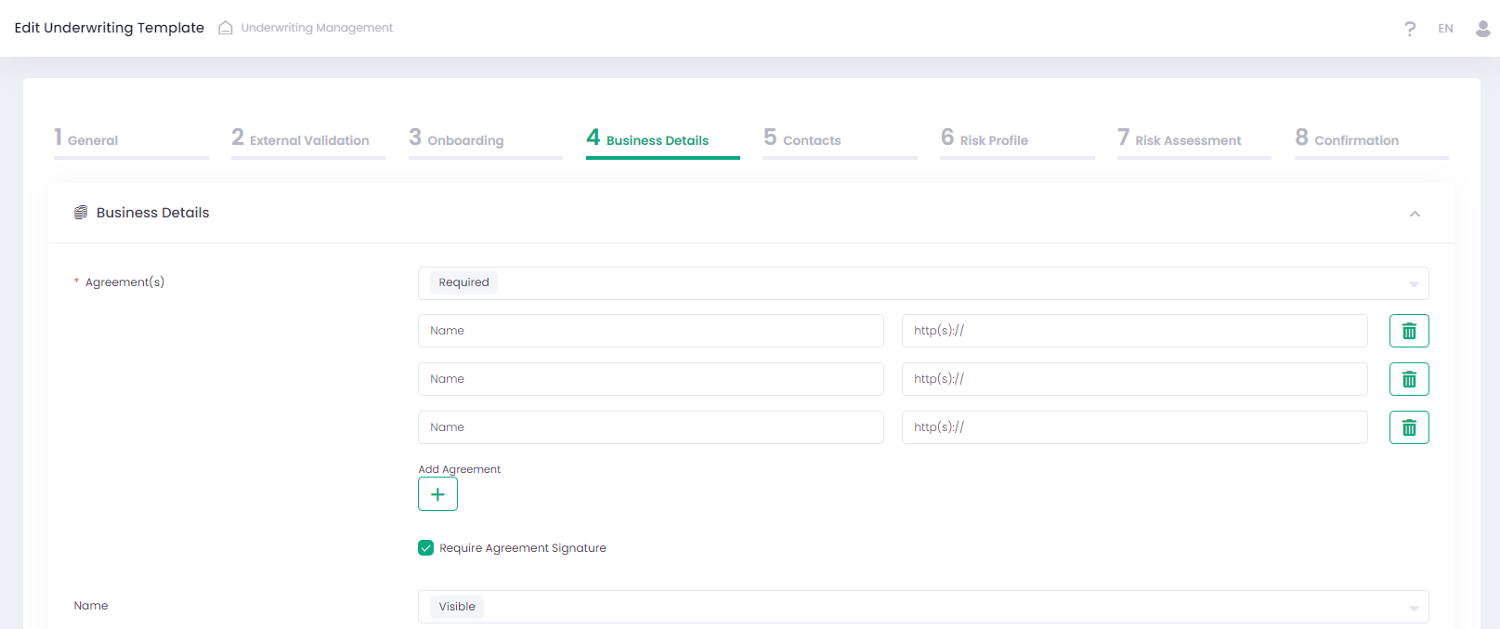
Task: Delete the first agreement row with trash icon
Action: coord(1409,331)
